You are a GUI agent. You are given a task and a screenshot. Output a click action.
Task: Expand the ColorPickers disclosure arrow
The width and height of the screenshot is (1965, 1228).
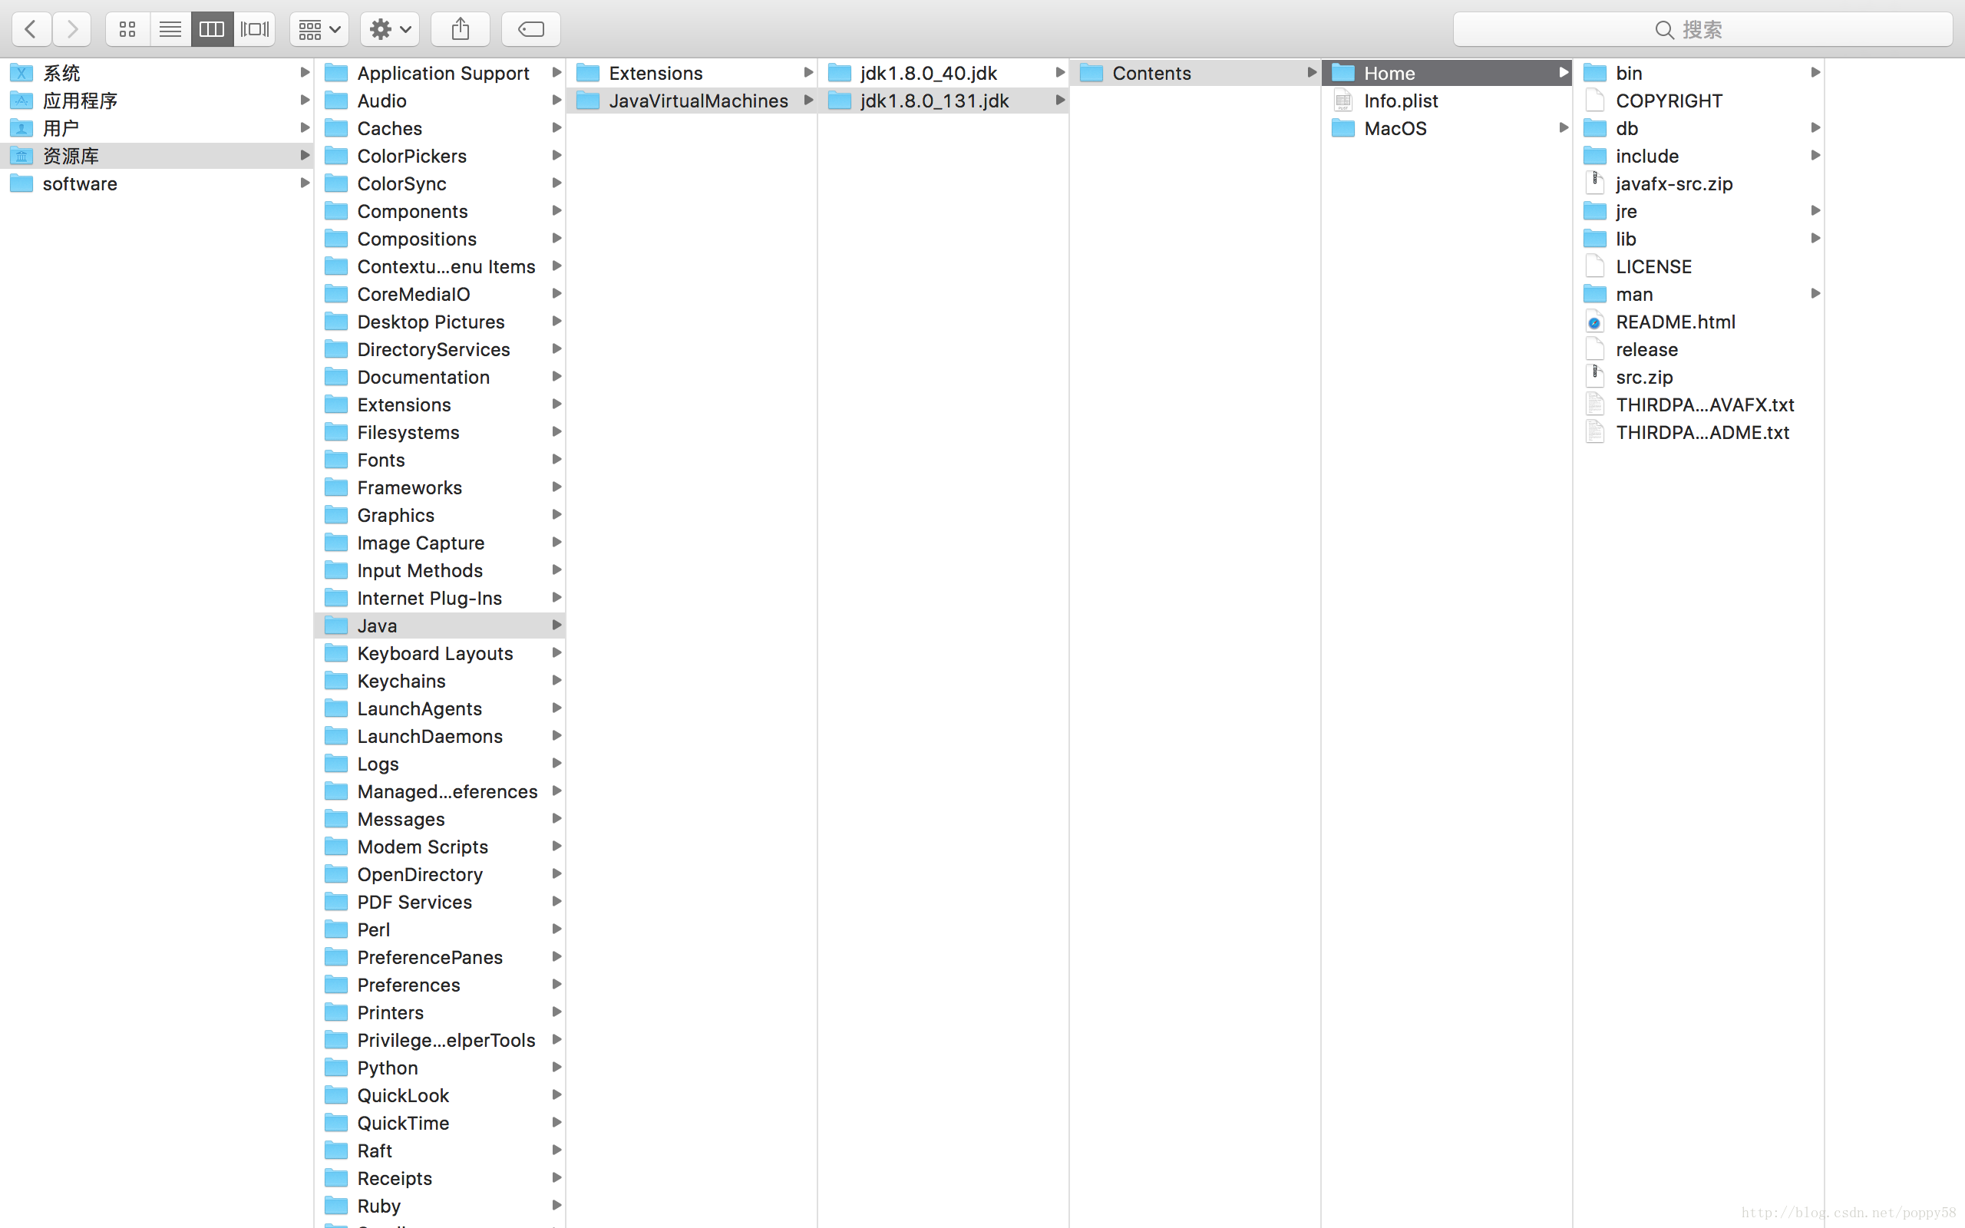[x=556, y=155]
